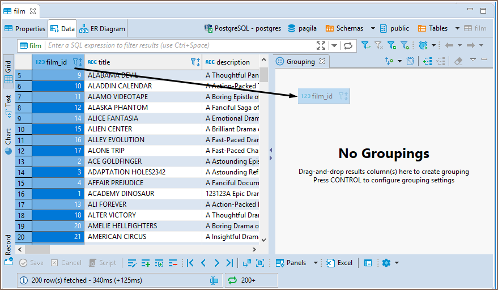Switch to the Properties tab
The width and height of the screenshot is (498, 290).
point(25,28)
